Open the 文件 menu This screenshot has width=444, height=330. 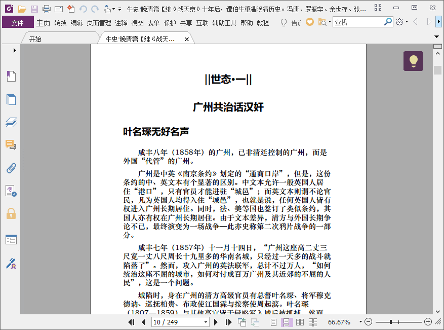coord(18,22)
